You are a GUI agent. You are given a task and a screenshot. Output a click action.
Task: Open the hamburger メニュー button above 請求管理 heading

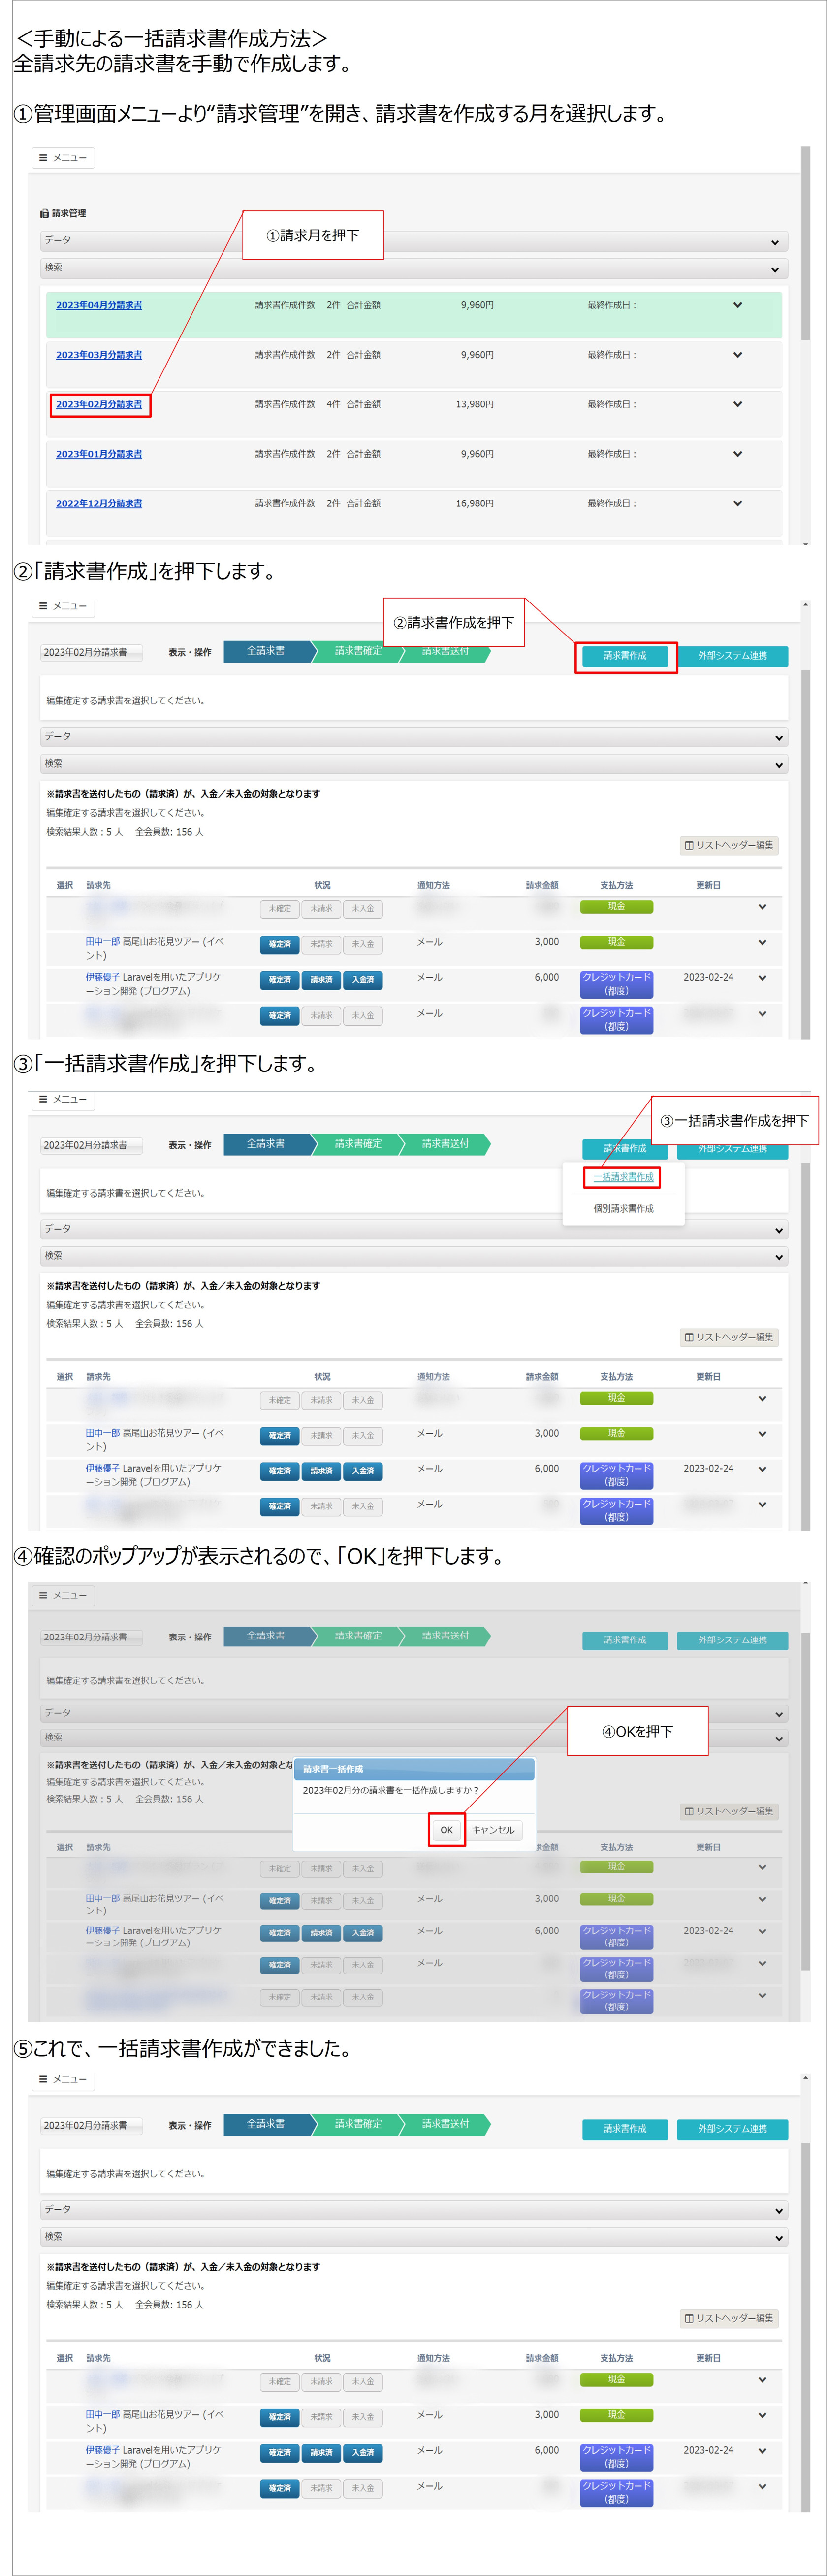tap(63, 158)
